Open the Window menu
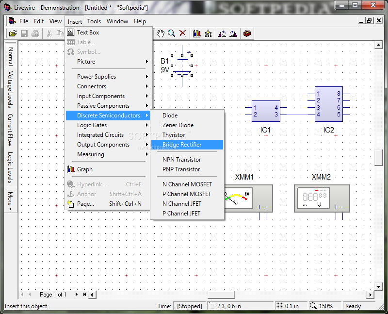The width and height of the screenshot is (388, 314). (x=117, y=21)
